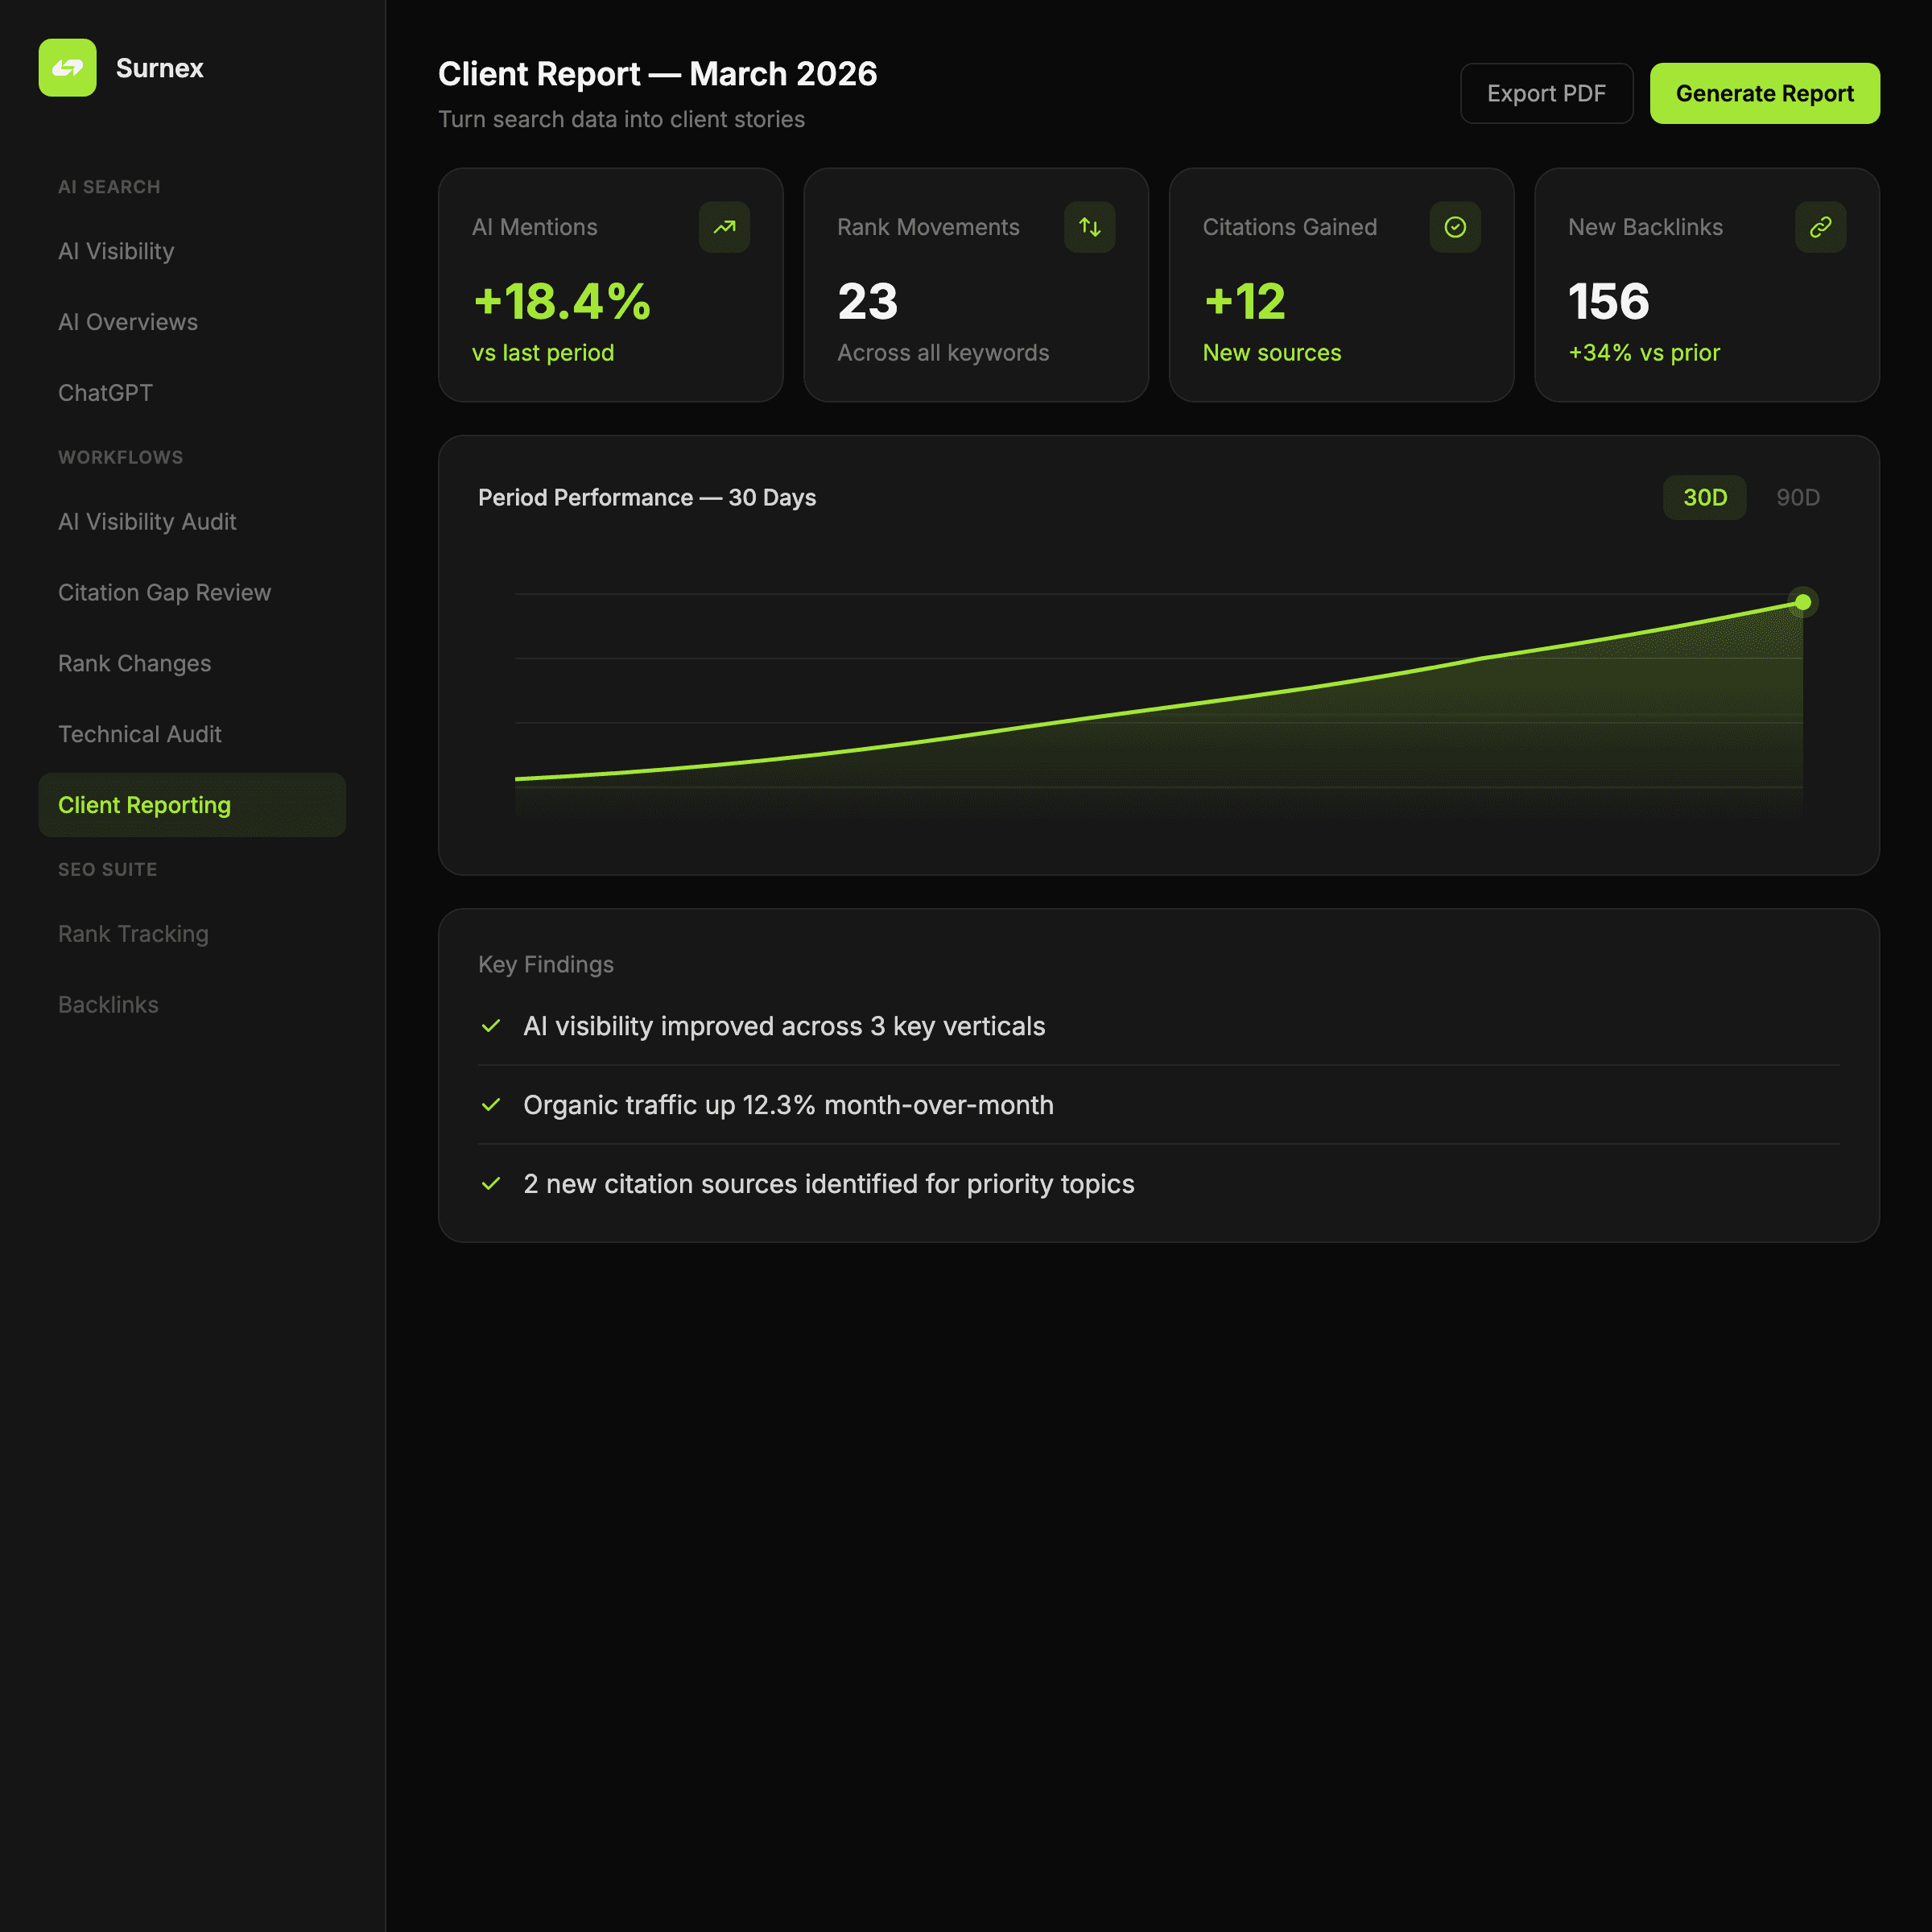Open the AI Overviews page

point(128,322)
